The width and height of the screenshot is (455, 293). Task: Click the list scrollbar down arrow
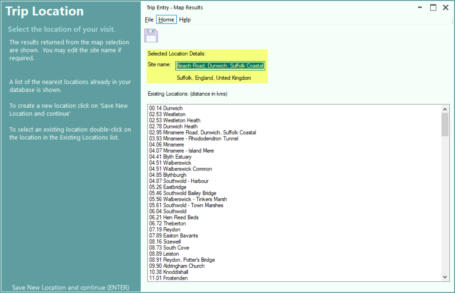tap(445, 277)
